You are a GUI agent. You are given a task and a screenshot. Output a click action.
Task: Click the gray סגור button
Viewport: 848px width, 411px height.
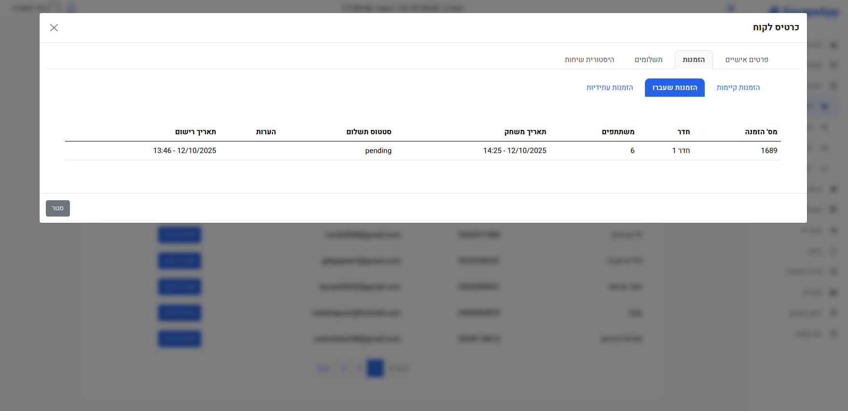pyautogui.click(x=58, y=208)
